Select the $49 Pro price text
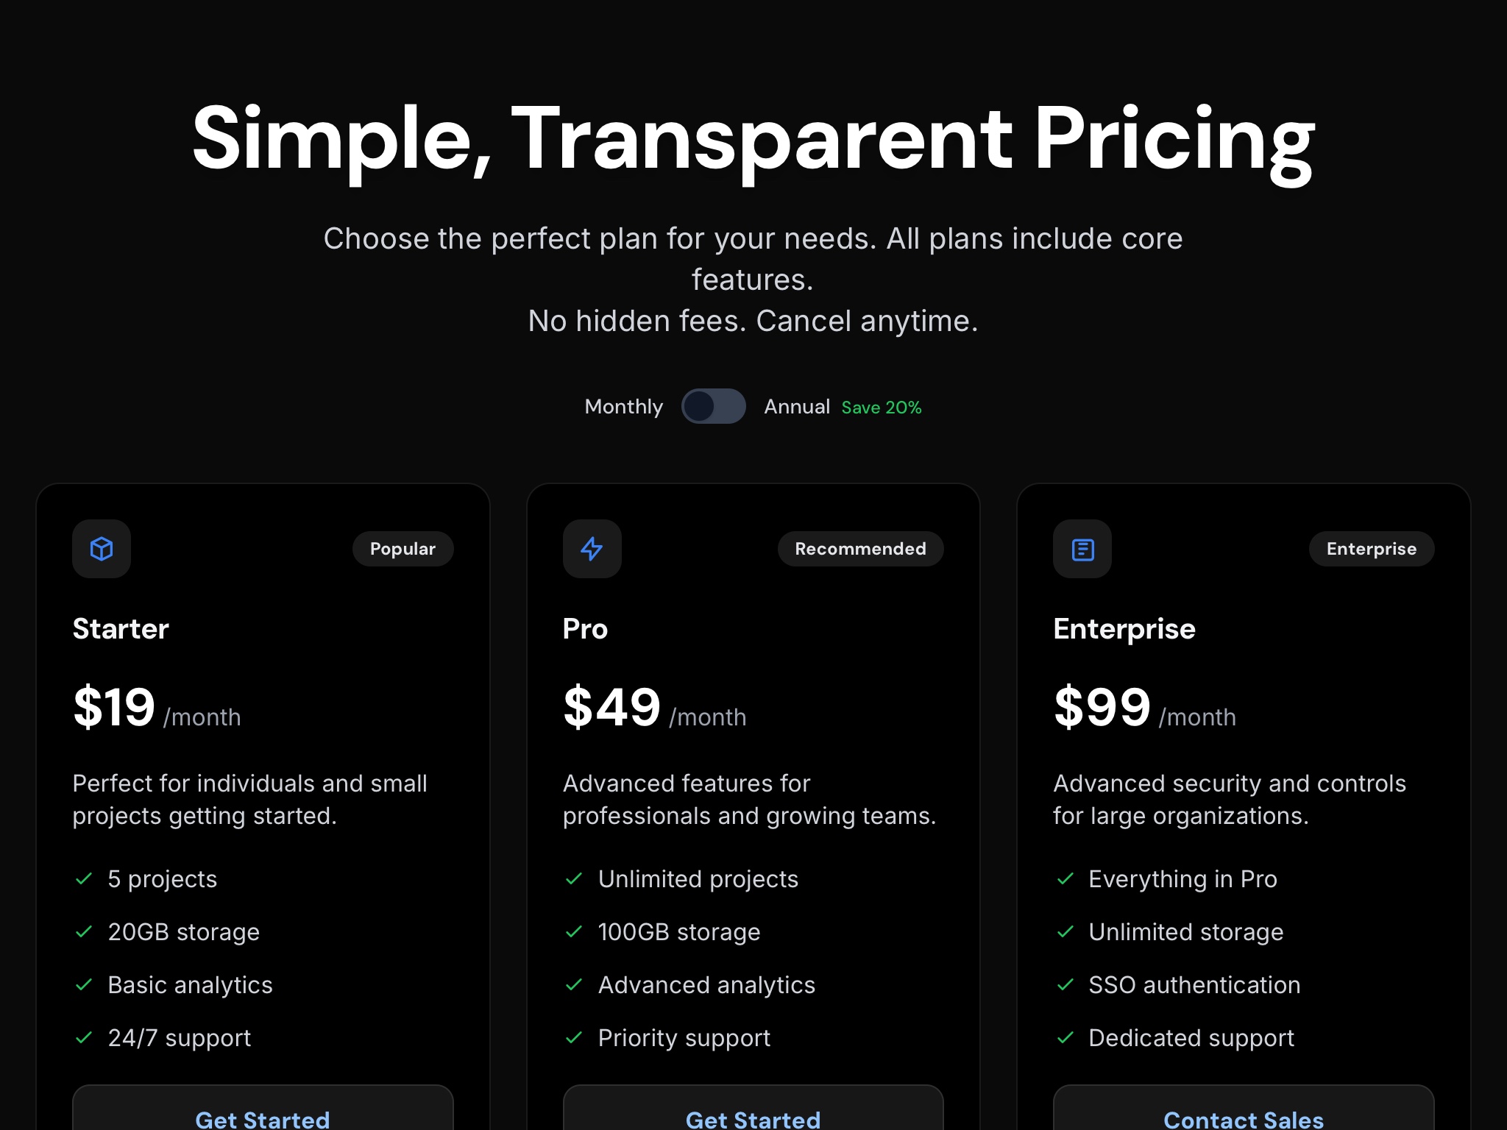This screenshot has height=1130, width=1507. (x=611, y=706)
